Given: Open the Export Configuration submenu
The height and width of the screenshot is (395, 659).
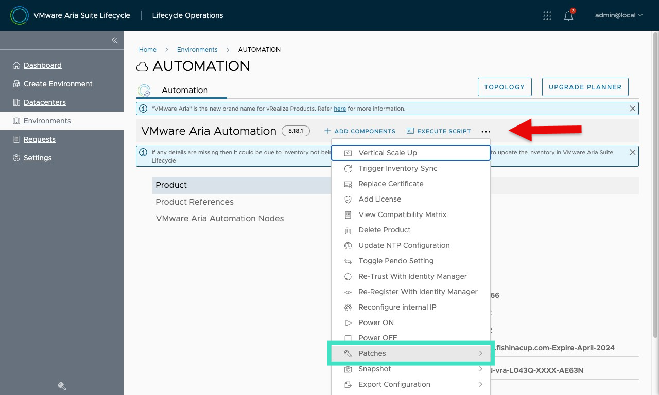Looking at the screenshot, I should pyautogui.click(x=411, y=384).
